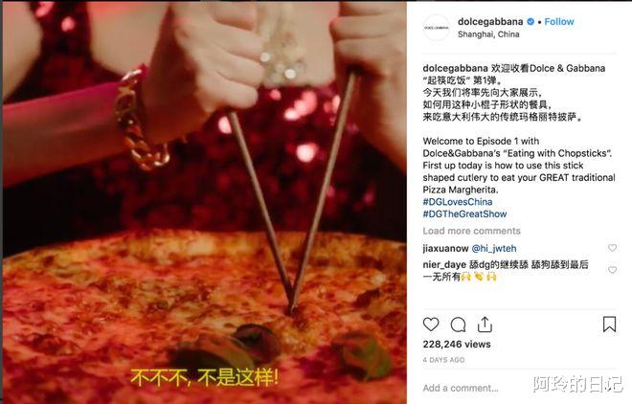Viewport: 632px width, 404px height.
Task: Save post with bookmark icon
Action: 609,325
